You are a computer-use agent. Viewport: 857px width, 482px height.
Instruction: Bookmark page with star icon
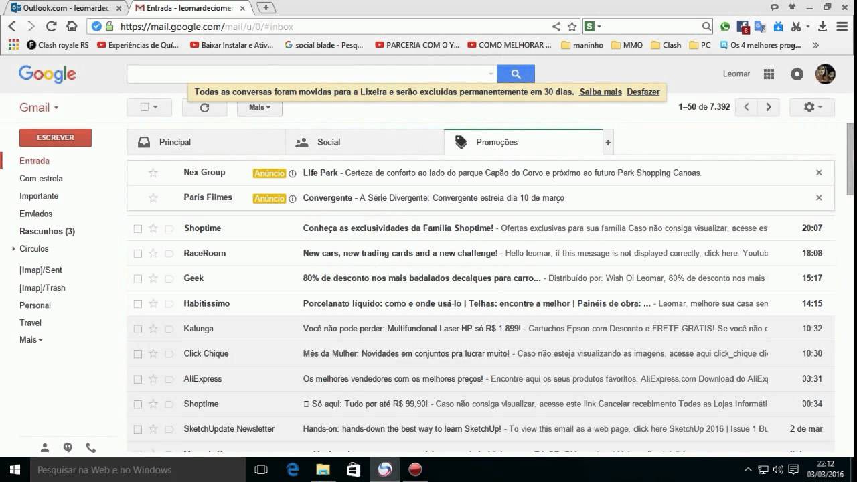572,27
